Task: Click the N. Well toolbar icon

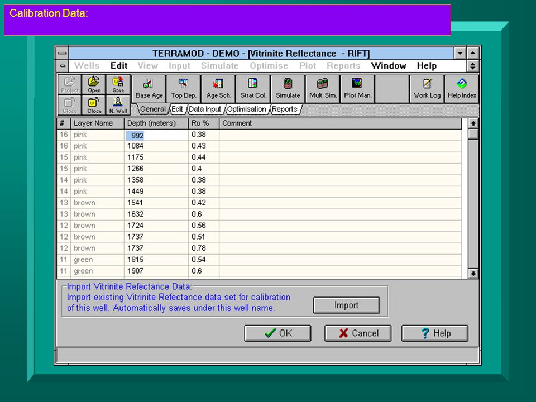Action: 118,105
